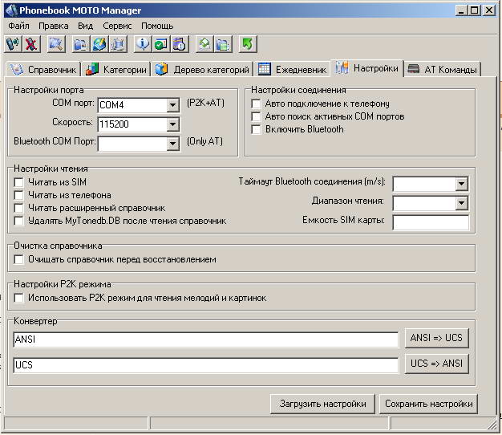Enable 'Авто подключение к телефону' checkbox
502x435 pixels.
tap(256, 104)
